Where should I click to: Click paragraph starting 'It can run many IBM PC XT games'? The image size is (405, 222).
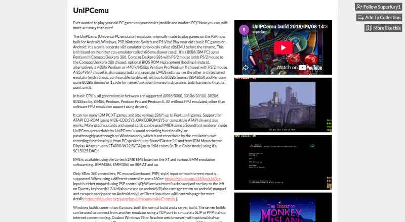[150, 133]
